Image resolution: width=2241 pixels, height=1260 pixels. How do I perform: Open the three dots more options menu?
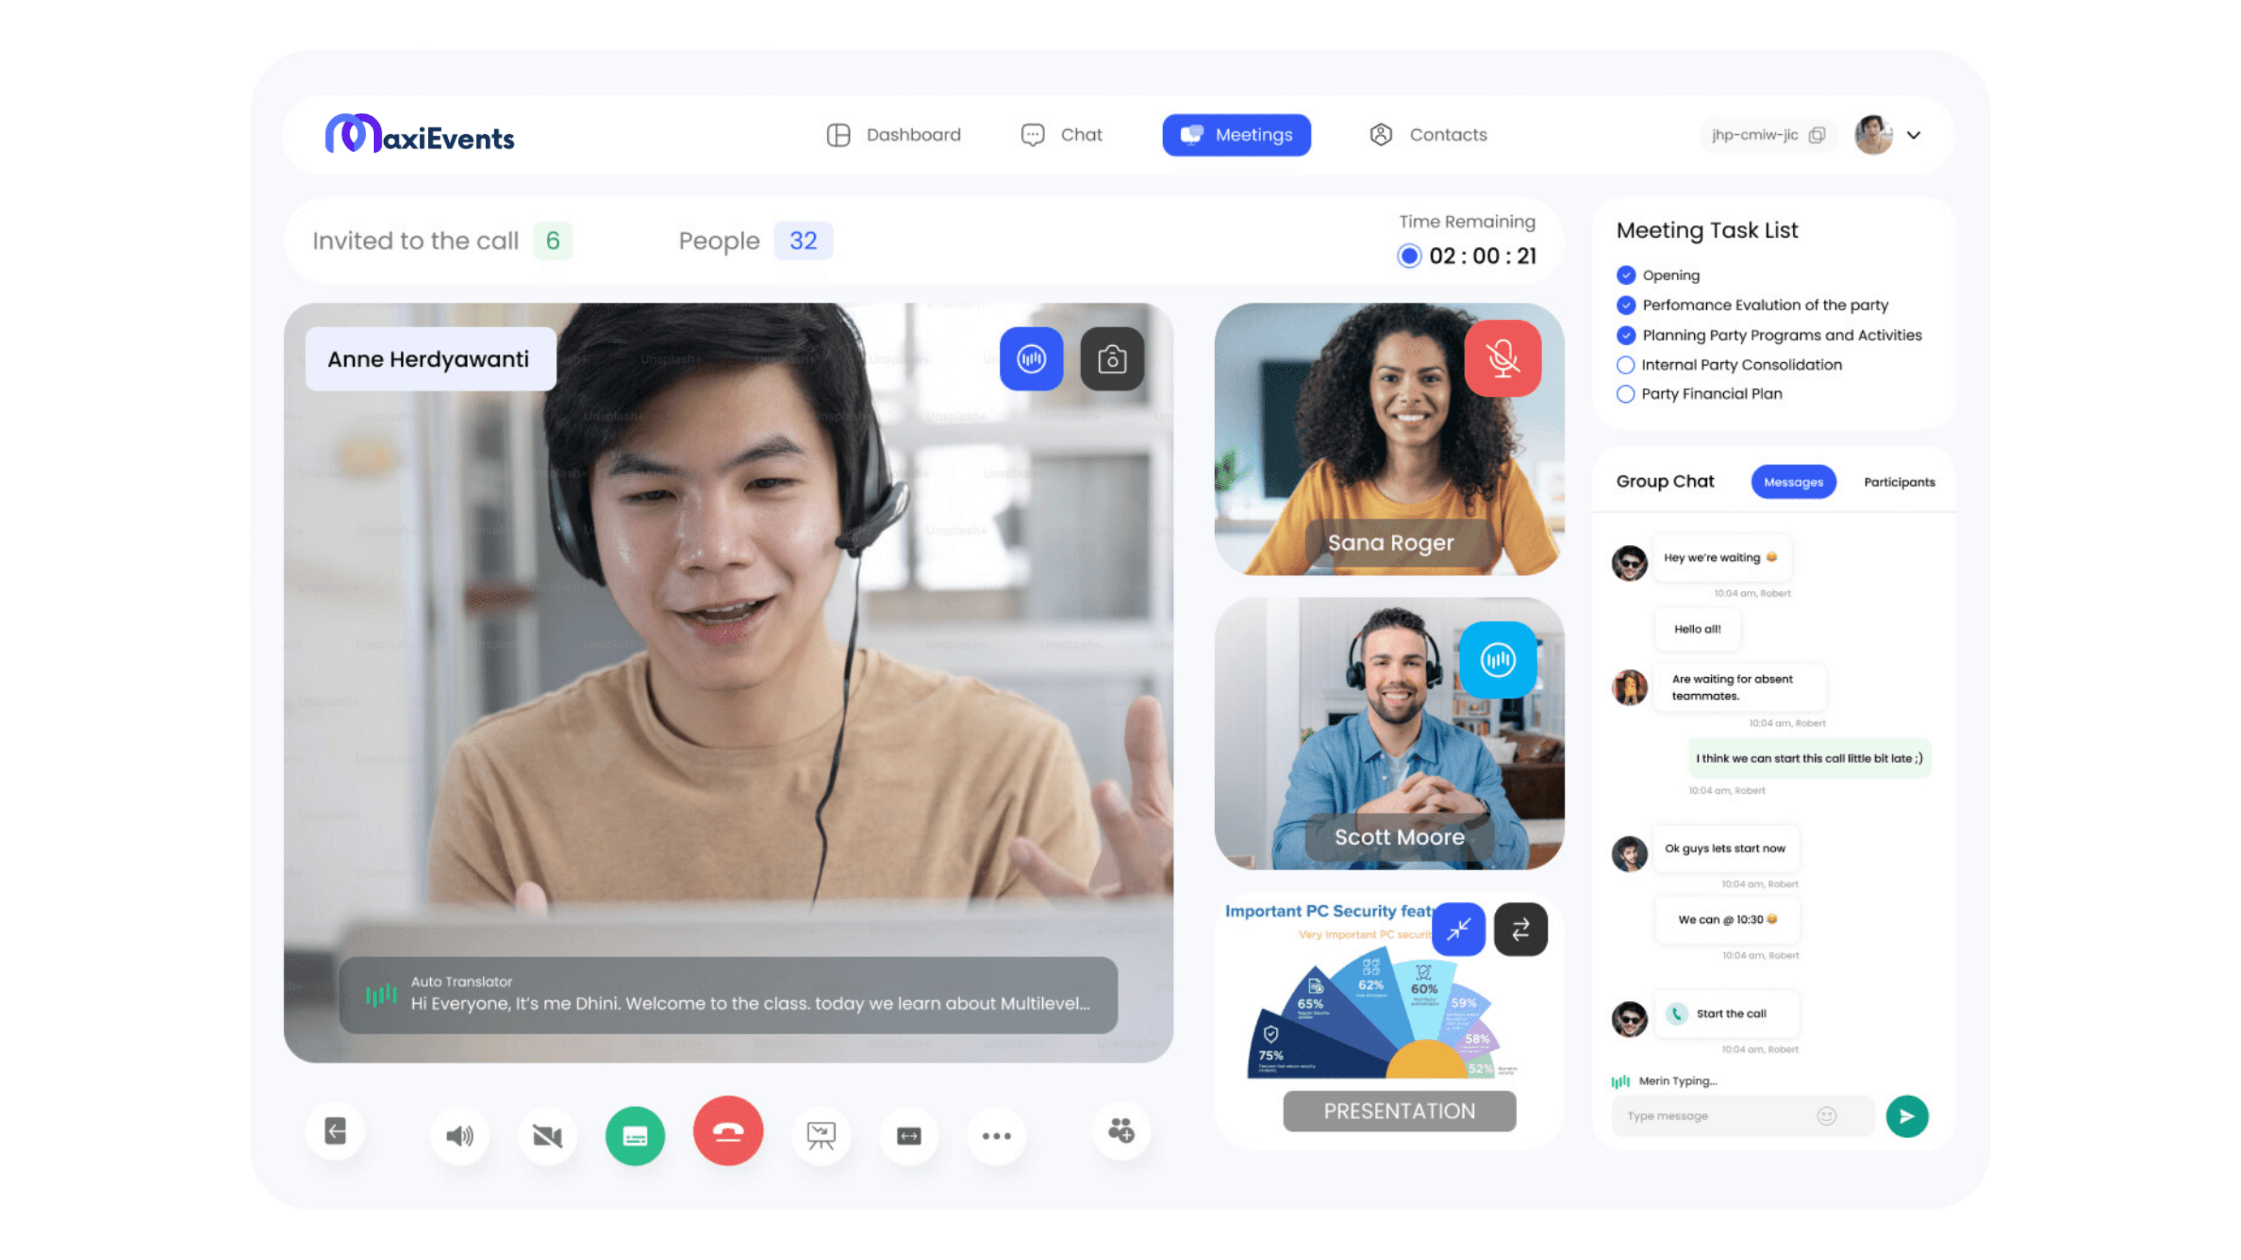coord(996,1136)
